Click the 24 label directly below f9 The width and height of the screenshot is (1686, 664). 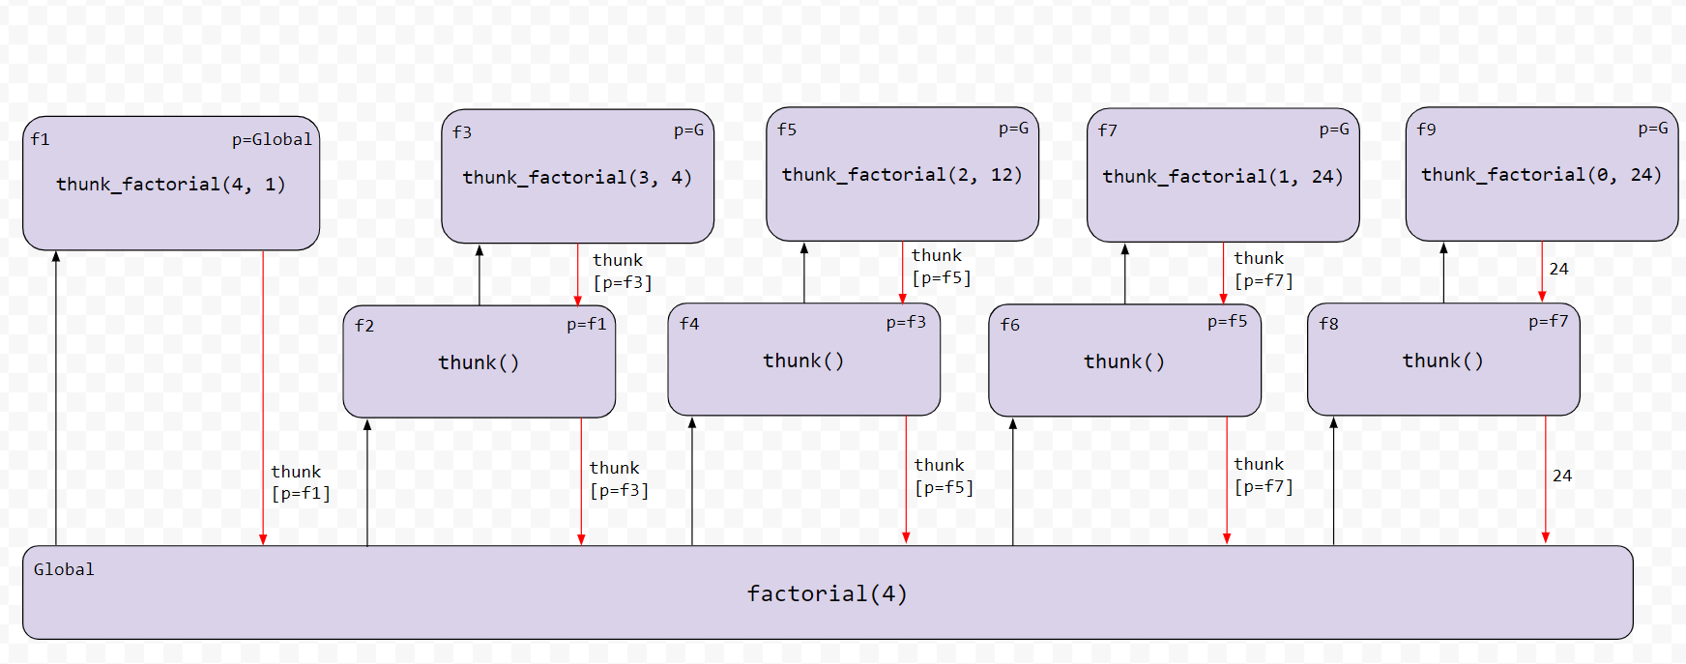pos(1558,269)
